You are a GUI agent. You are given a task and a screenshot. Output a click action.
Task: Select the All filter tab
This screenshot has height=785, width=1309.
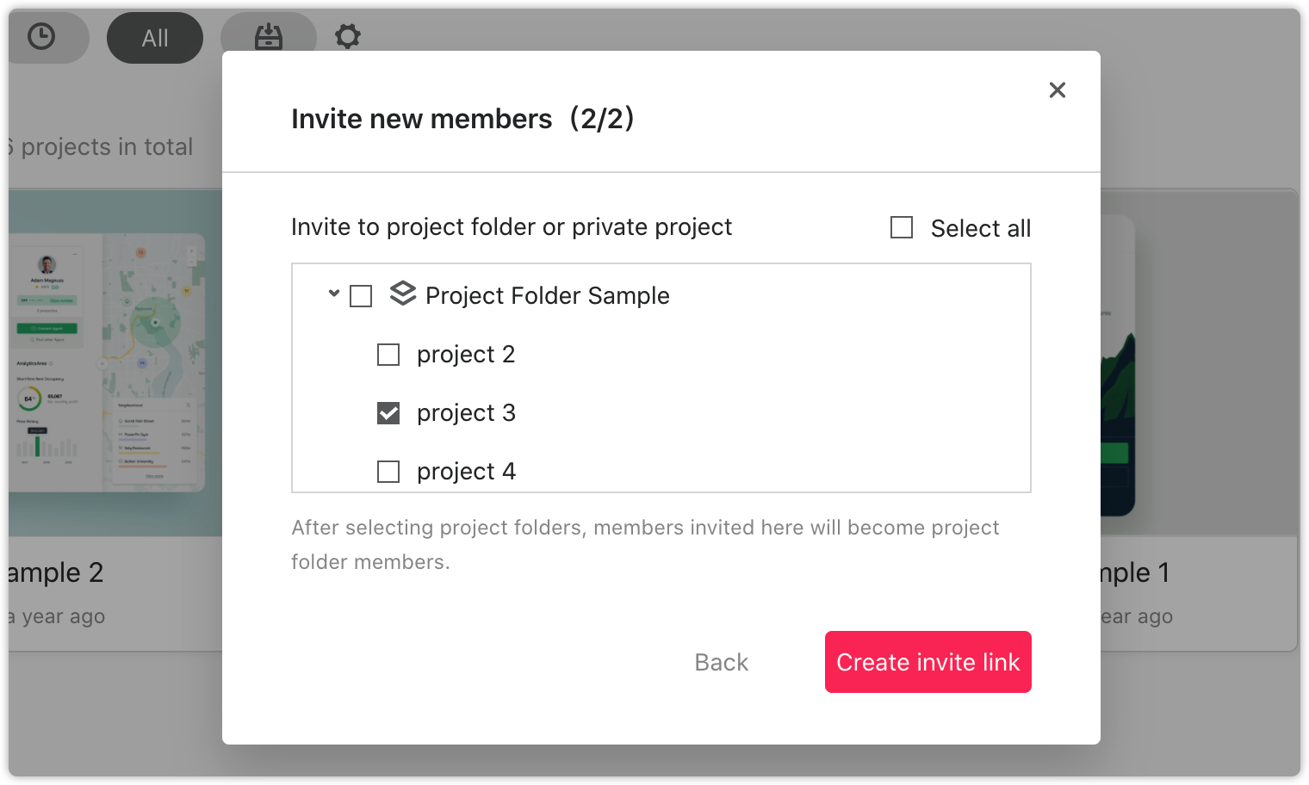[x=155, y=38]
